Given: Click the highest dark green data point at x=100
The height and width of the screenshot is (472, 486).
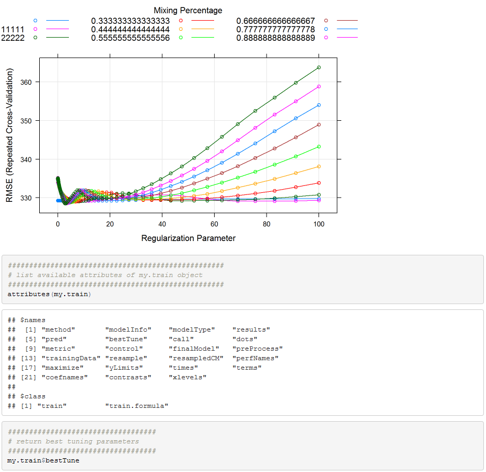Looking at the screenshot, I should click(319, 67).
